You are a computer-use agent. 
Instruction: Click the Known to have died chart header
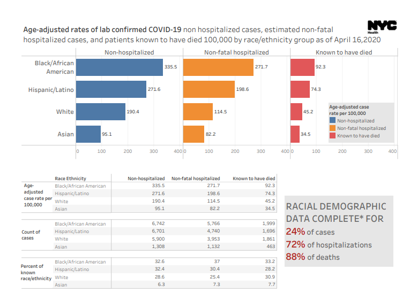click(x=344, y=52)
